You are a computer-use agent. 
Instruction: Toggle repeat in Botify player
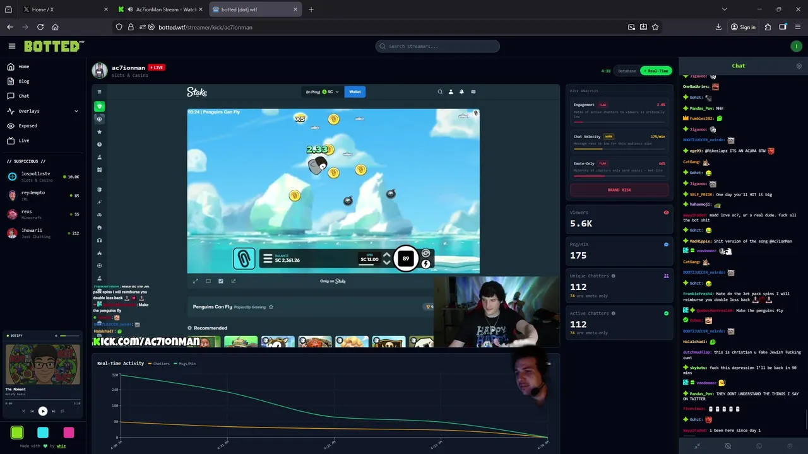[x=62, y=411]
